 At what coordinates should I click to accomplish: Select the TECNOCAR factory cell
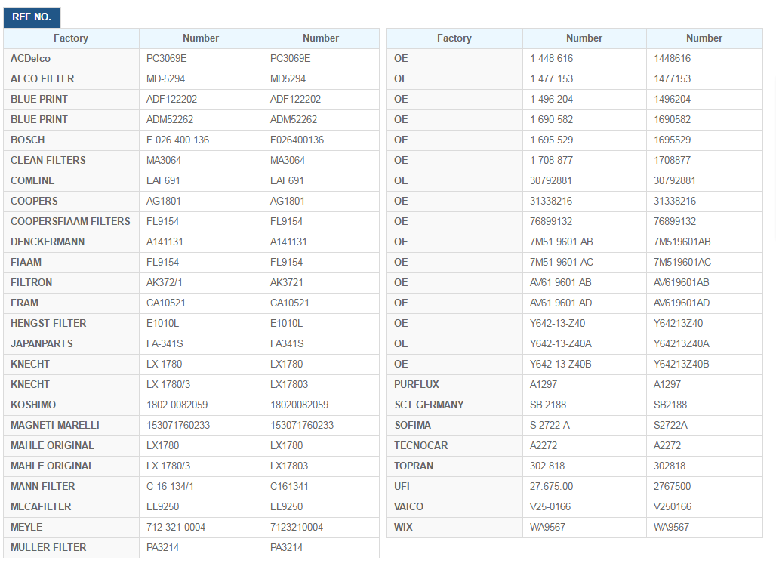tap(454, 445)
